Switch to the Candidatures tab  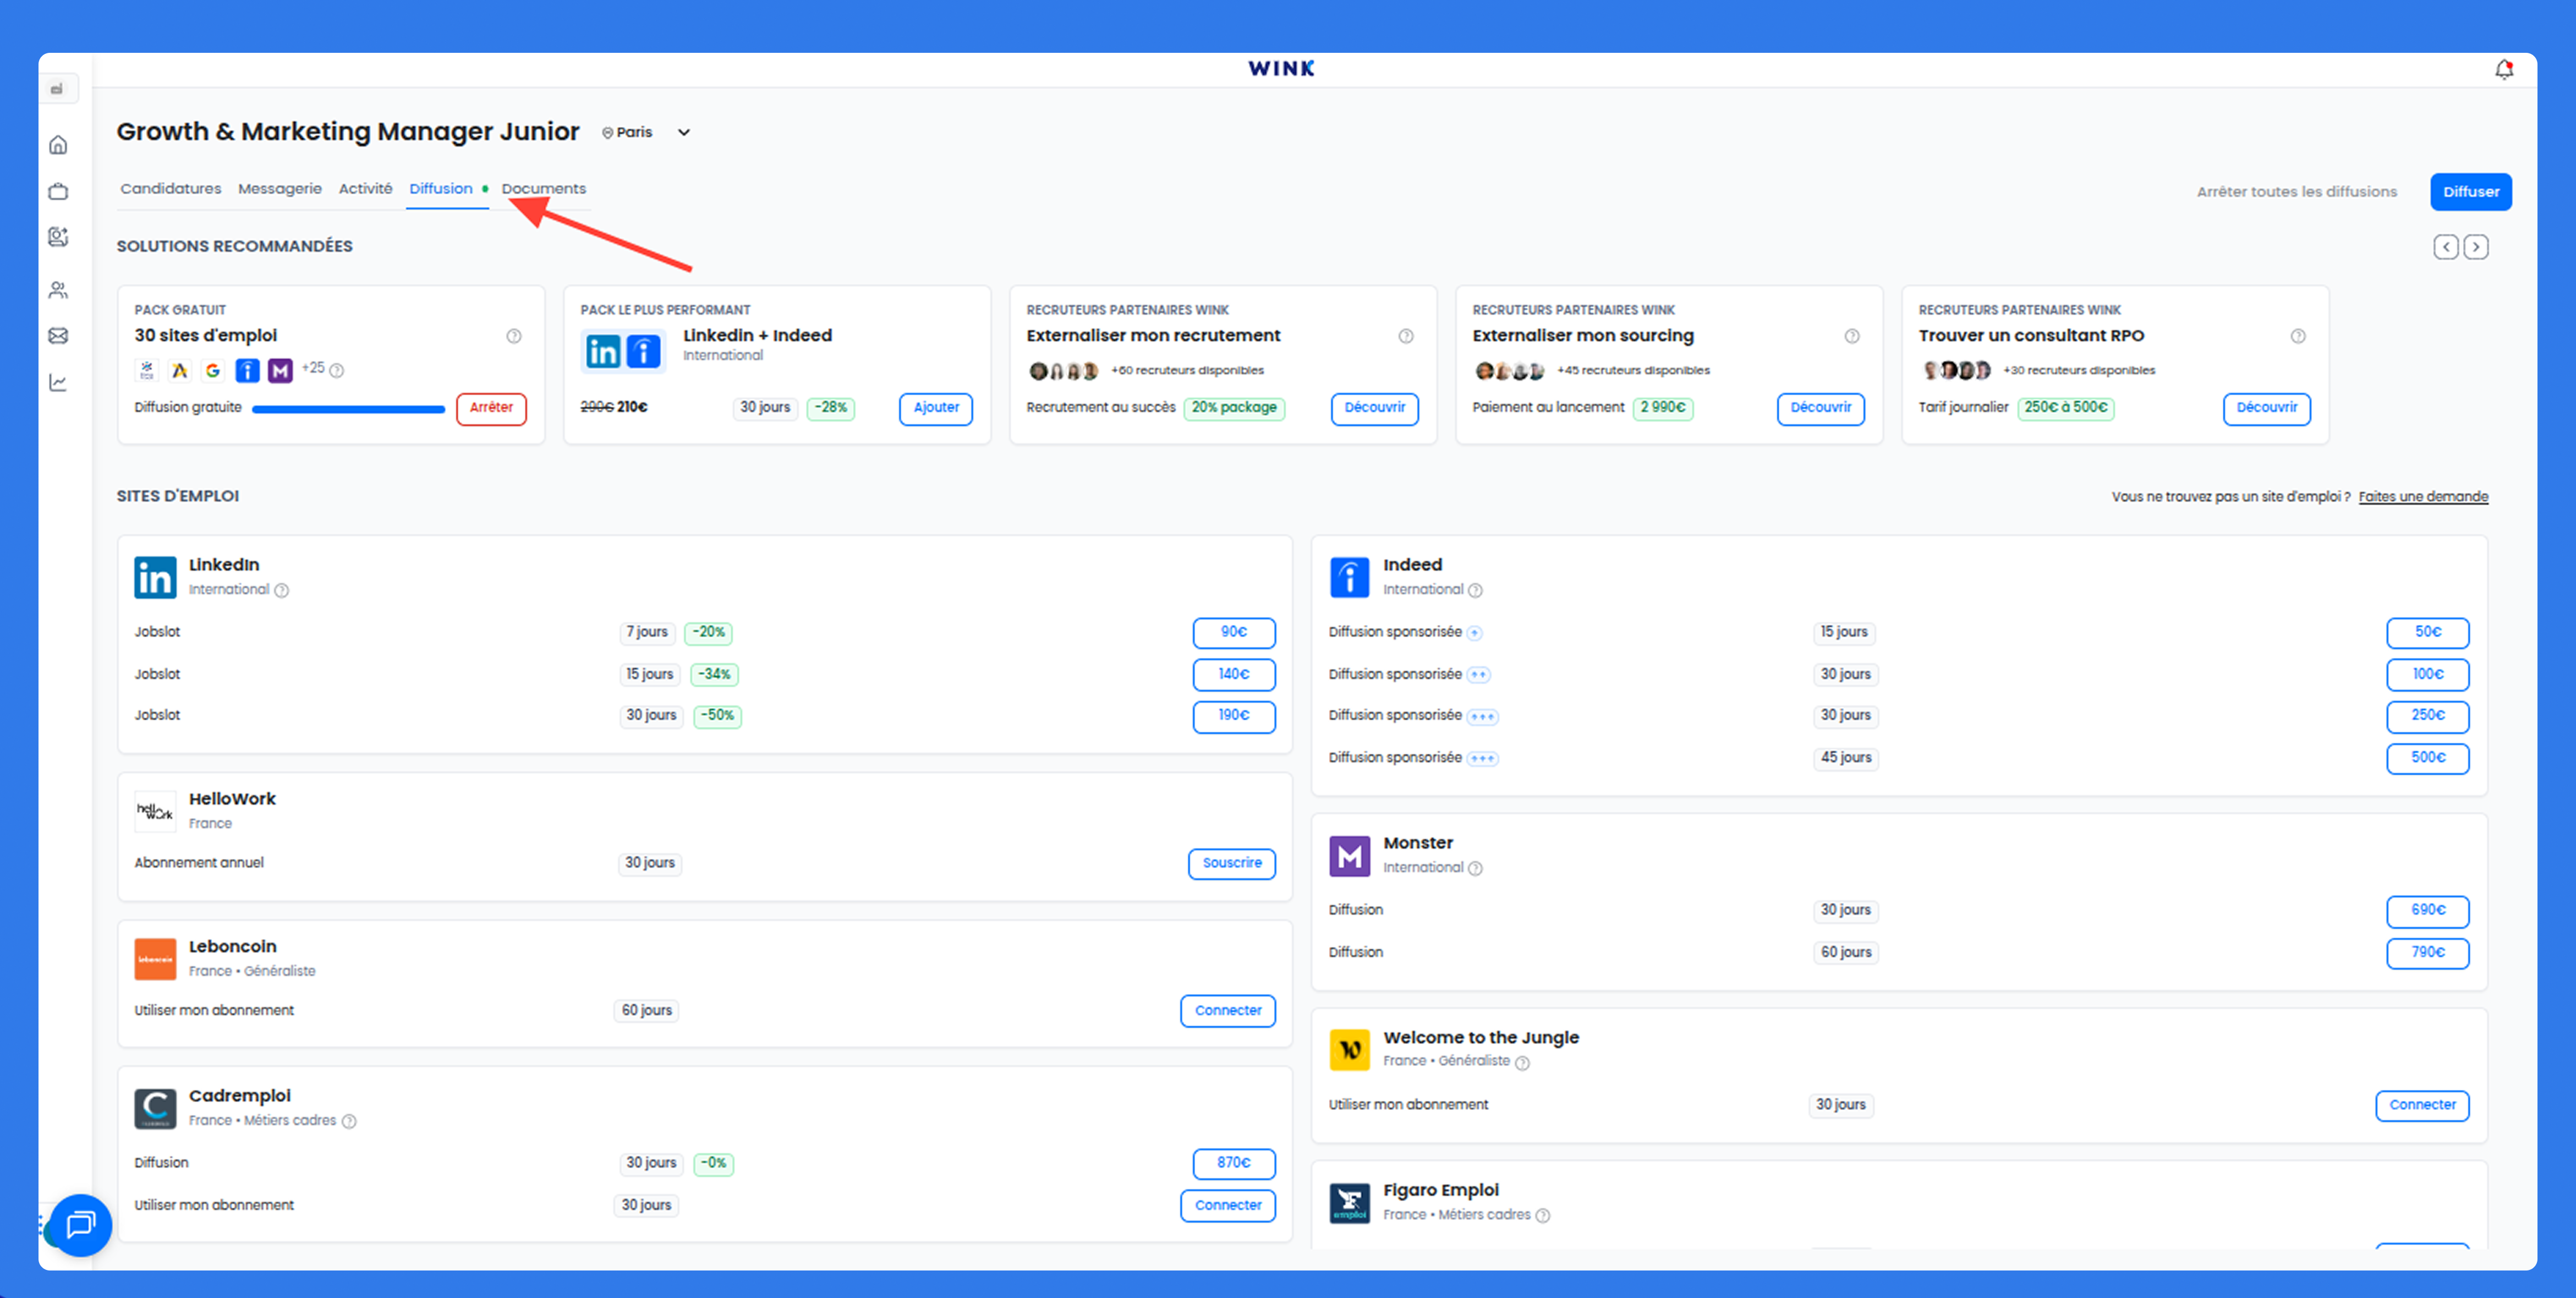[x=171, y=188]
